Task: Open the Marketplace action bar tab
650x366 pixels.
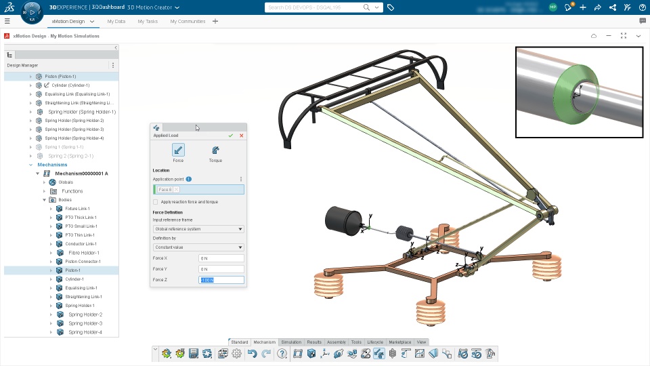Action: (x=400, y=342)
